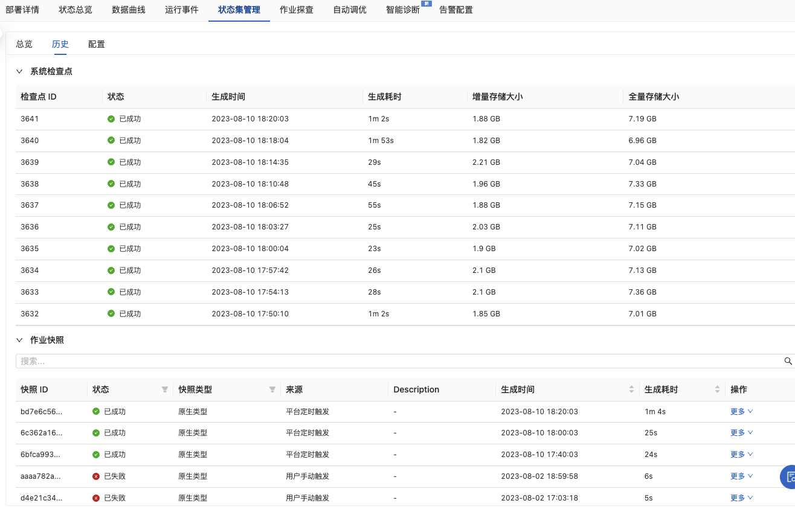Click the red failed icon for snapshot d4e21c34
Image resolution: width=795 pixels, height=509 pixels.
(x=96, y=498)
